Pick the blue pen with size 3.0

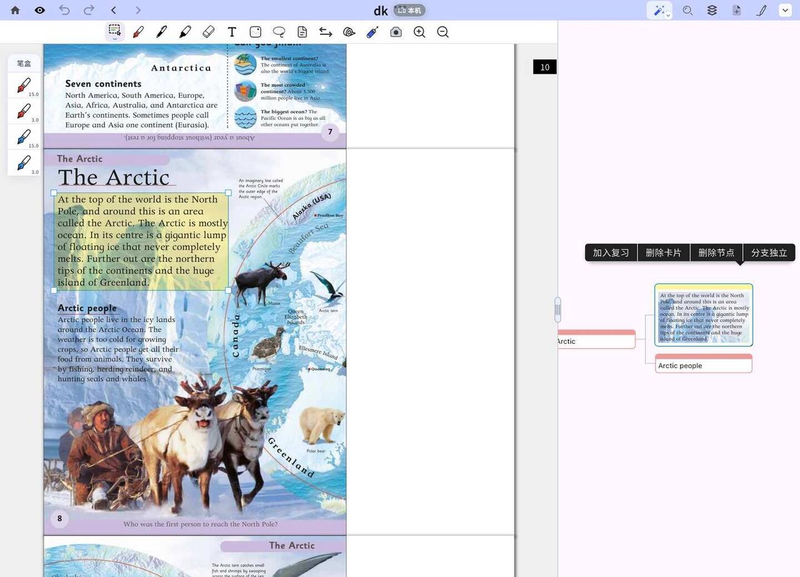24,163
